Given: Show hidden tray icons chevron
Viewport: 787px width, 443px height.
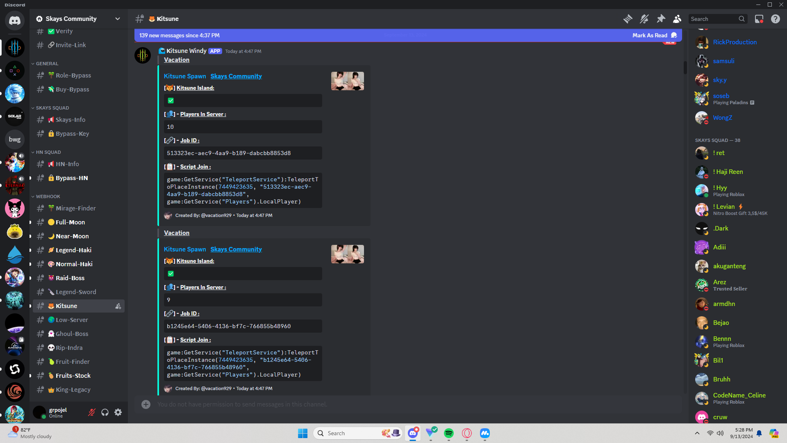Looking at the screenshot, I should tap(697, 433).
